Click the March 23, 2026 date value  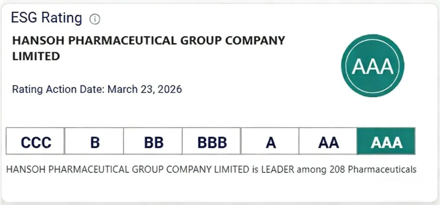point(145,89)
